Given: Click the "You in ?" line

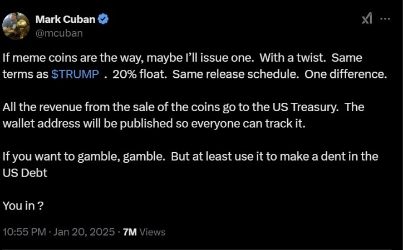Looking at the screenshot, I should [x=23, y=205].
